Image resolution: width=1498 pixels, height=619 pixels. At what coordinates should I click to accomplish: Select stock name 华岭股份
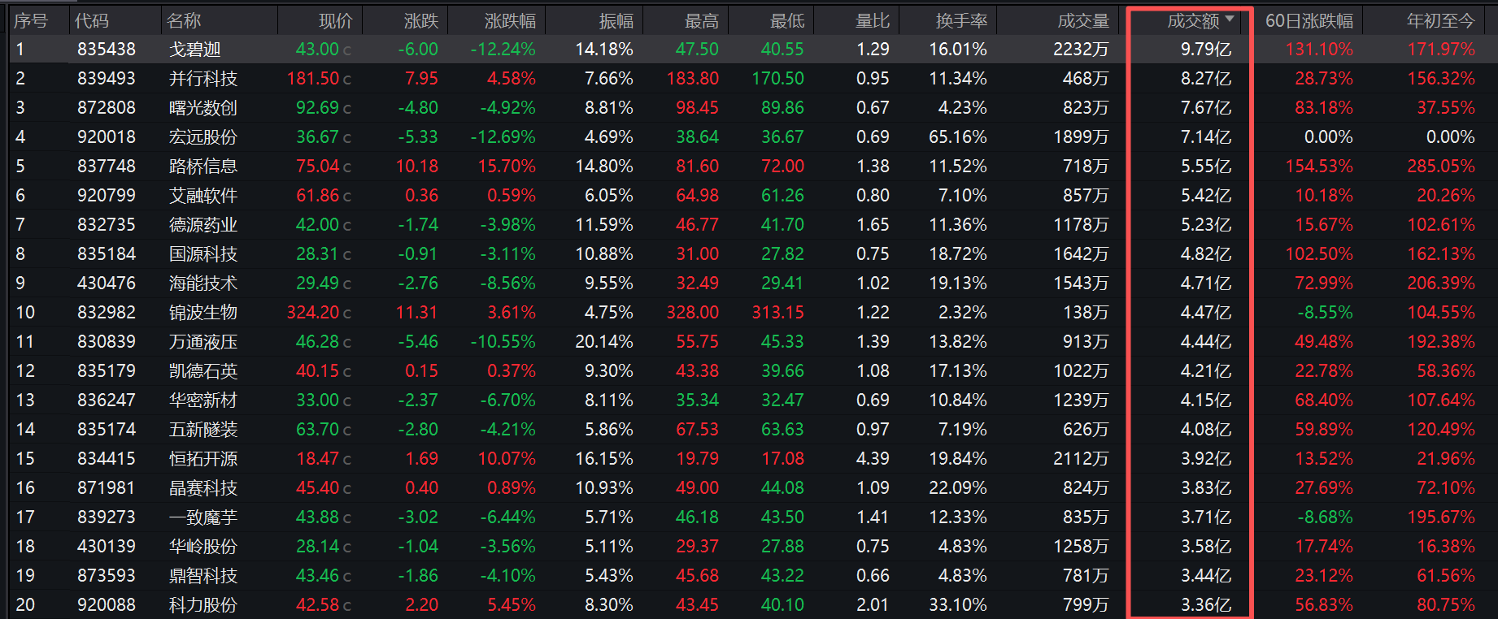click(203, 547)
